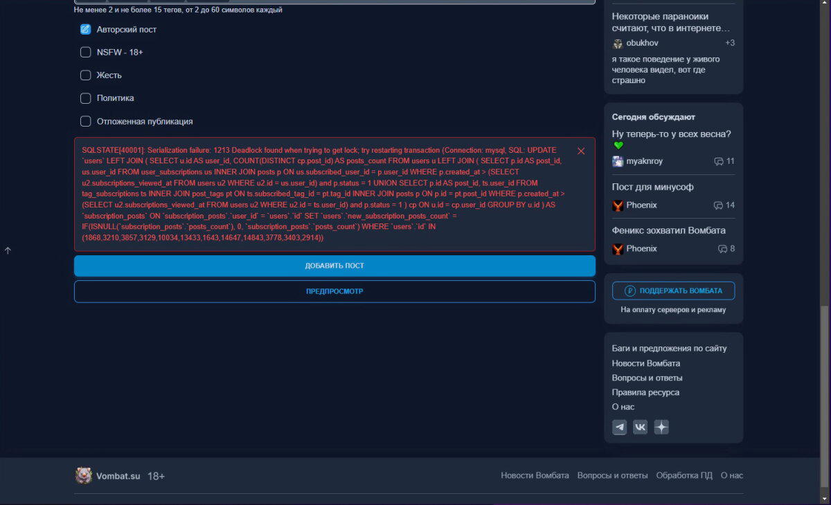Open comments icon showing 11

[x=718, y=161]
